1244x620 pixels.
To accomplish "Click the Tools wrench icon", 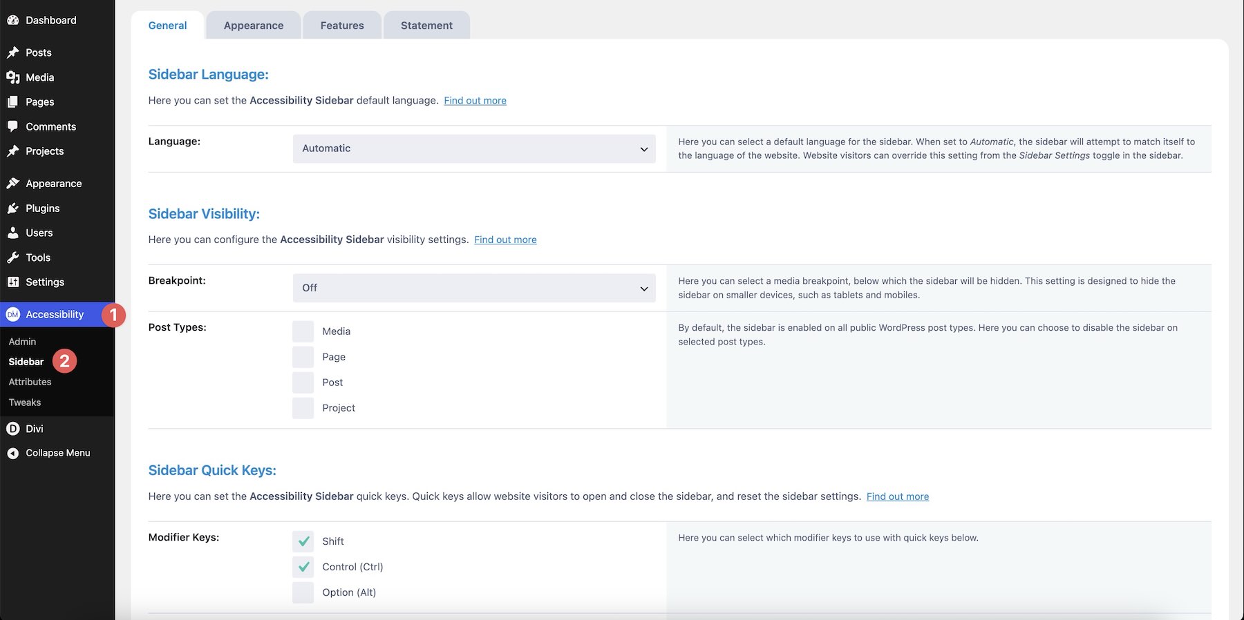I will pos(13,258).
